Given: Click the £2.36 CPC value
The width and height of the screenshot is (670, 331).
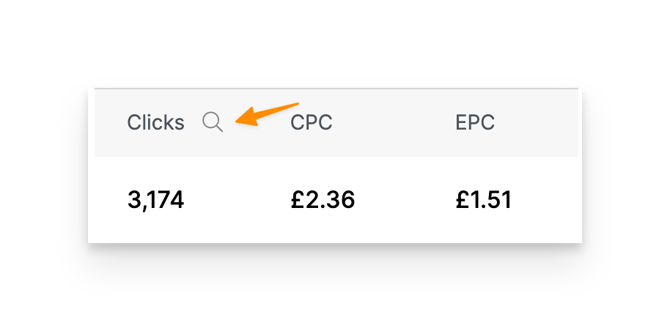Looking at the screenshot, I should 323,199.
